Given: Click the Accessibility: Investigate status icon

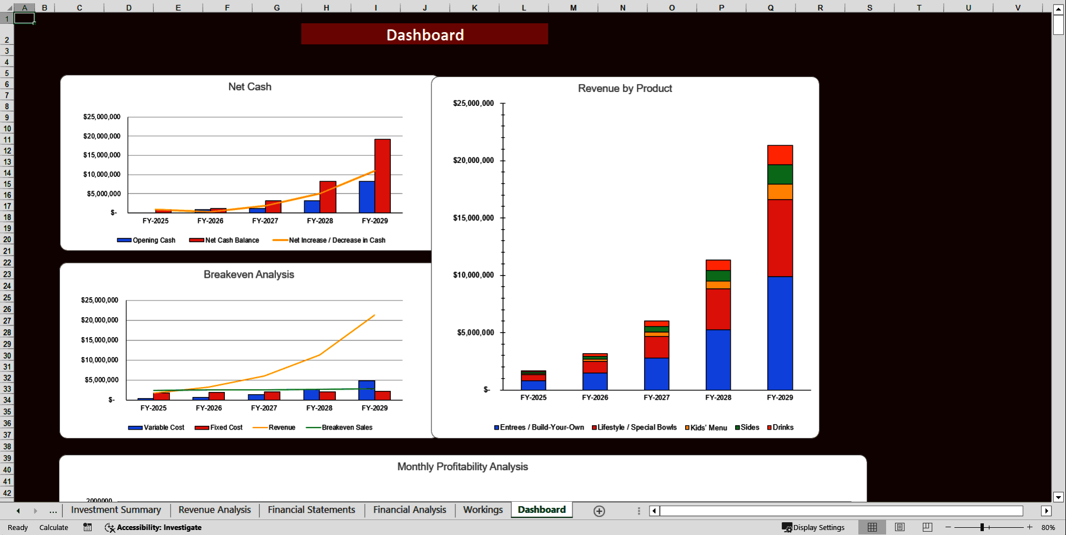Looking at the screenshot, I should point(153,527).
